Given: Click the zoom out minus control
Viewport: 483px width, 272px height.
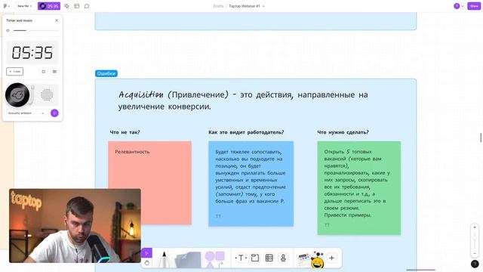Looking at the screenshot, I should [x=475, y=254].
